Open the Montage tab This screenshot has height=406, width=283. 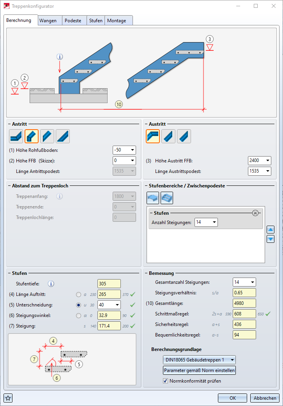click(x=119, y=21)
